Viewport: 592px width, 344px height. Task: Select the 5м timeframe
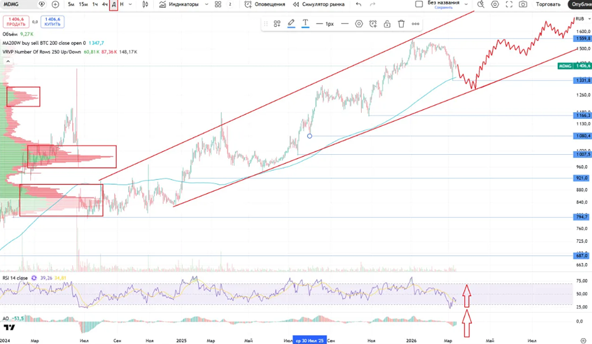(x=70, y=5)
